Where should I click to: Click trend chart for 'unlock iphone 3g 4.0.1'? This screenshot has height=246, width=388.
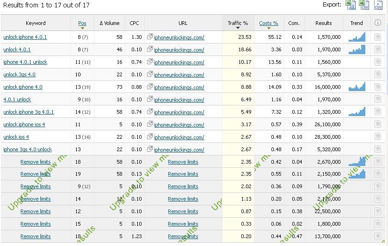pos(357,111)
